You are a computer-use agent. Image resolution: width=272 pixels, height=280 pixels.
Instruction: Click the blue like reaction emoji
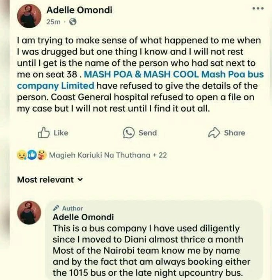32,155
